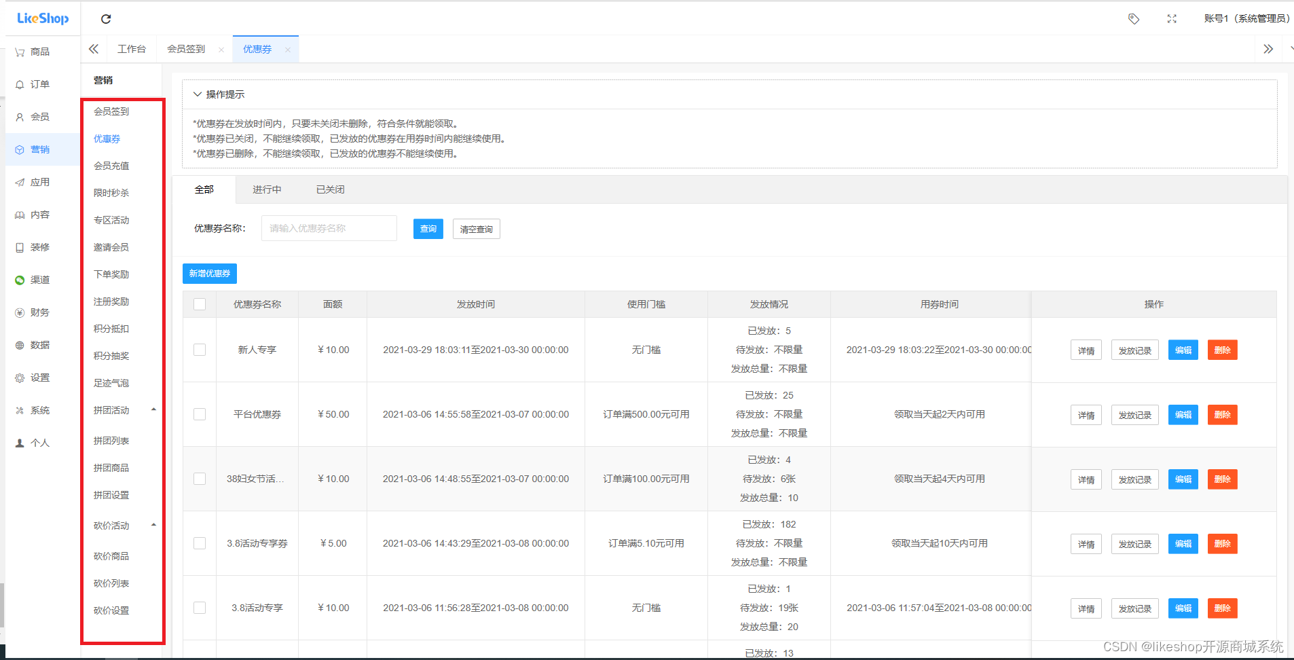Check the 新人专享 coupon row checkbox
The image size is (1294, 660).
point(200,350)
